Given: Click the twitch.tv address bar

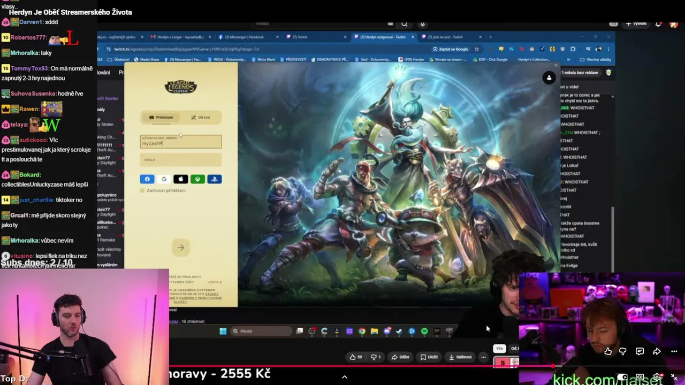Looking at the screenshot, I should [268, 49].
